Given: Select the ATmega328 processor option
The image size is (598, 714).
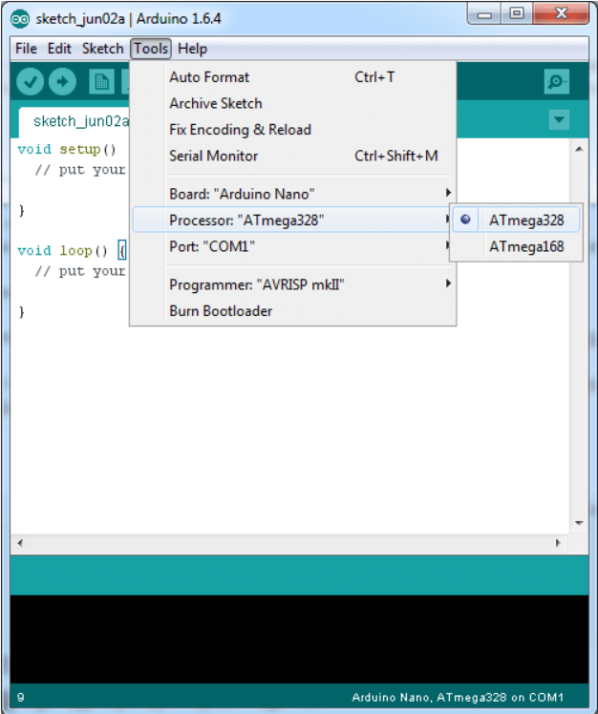Looking at the screenshot, I should click(525, 220).
